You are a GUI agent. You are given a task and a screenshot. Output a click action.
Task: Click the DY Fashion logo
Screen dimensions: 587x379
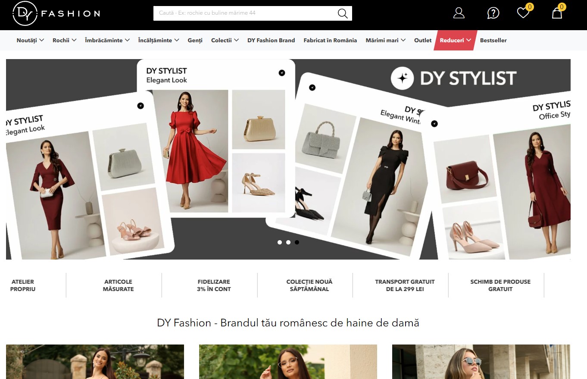[56, 13]
